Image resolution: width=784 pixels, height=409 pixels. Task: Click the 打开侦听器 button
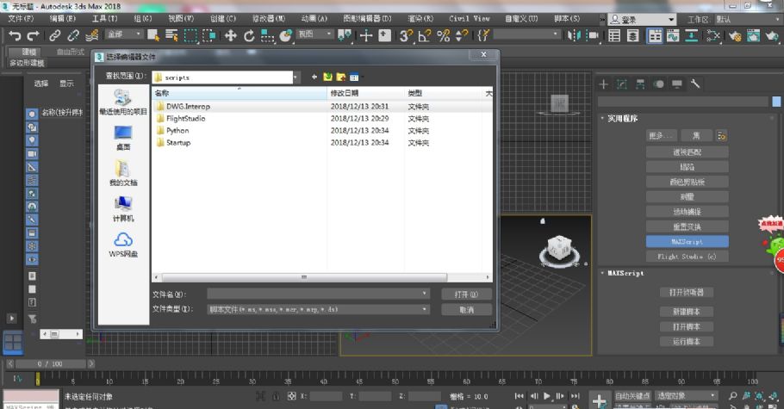tap(687, 292)
